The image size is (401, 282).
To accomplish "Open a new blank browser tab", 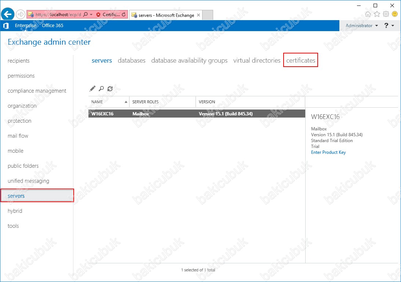I will tap(208, 15).
